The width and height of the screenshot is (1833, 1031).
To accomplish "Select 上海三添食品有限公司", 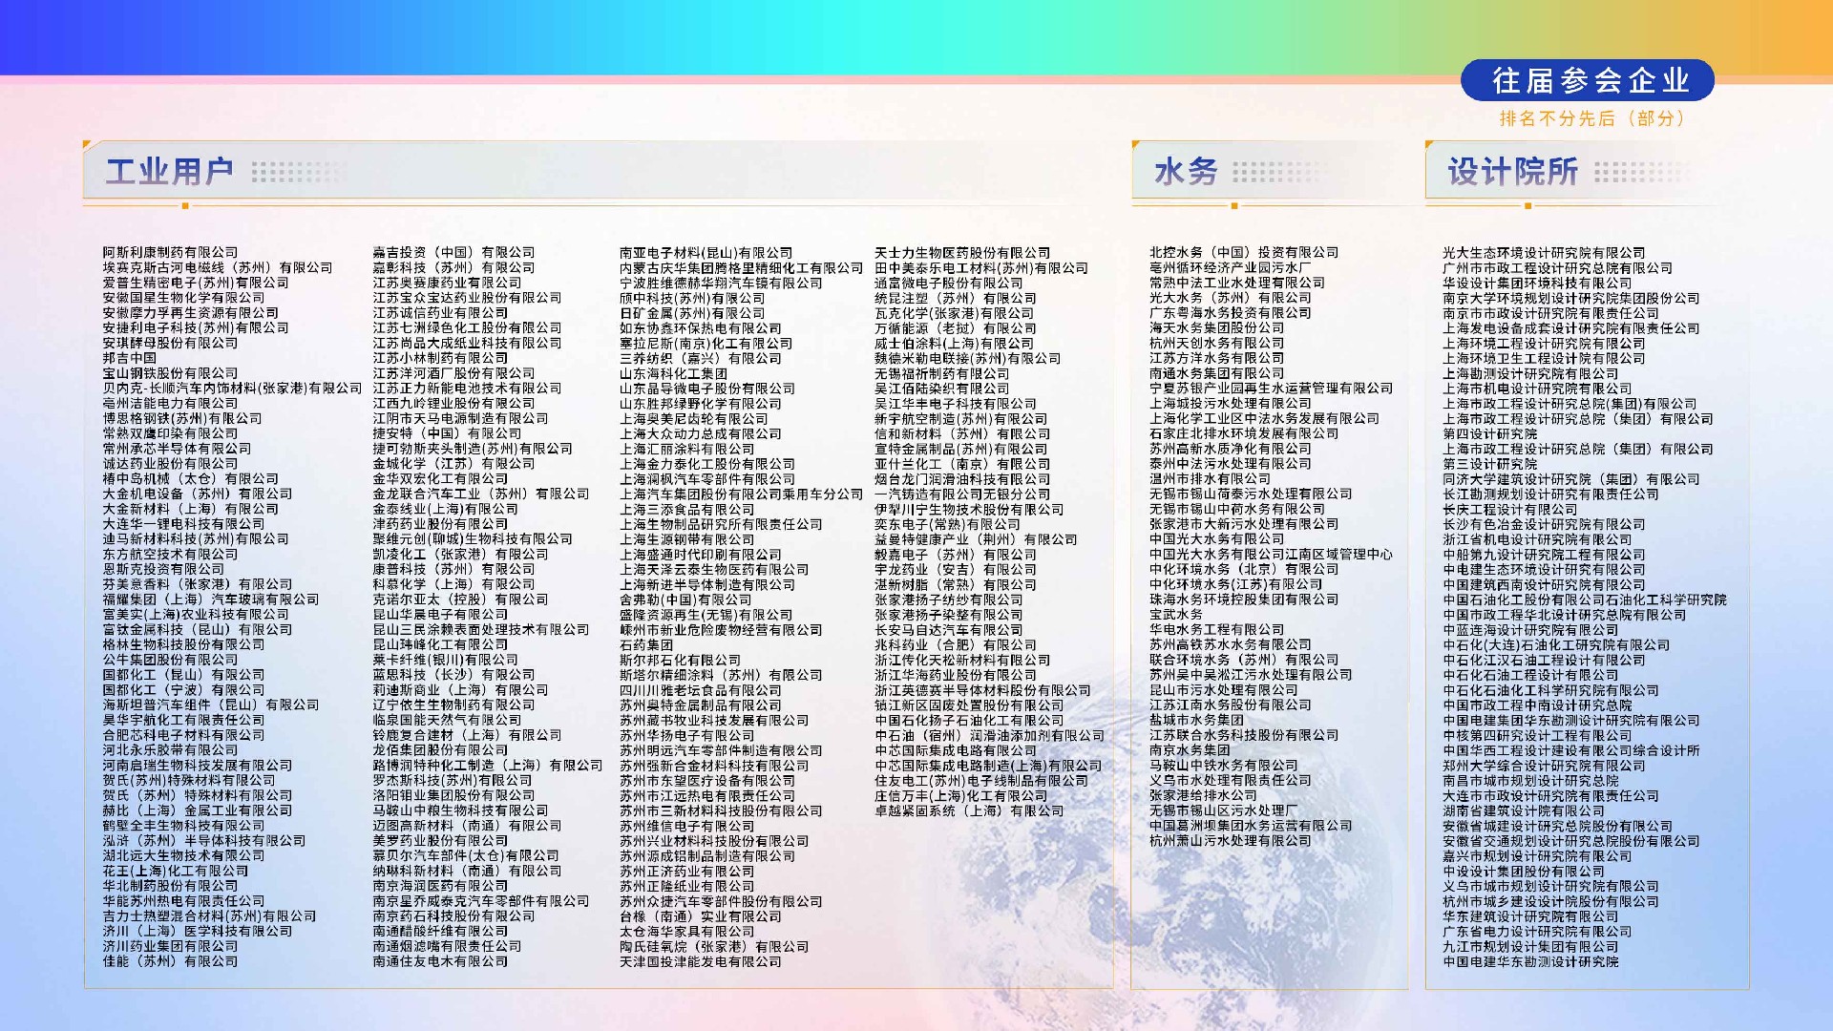I will coord(687,509).
